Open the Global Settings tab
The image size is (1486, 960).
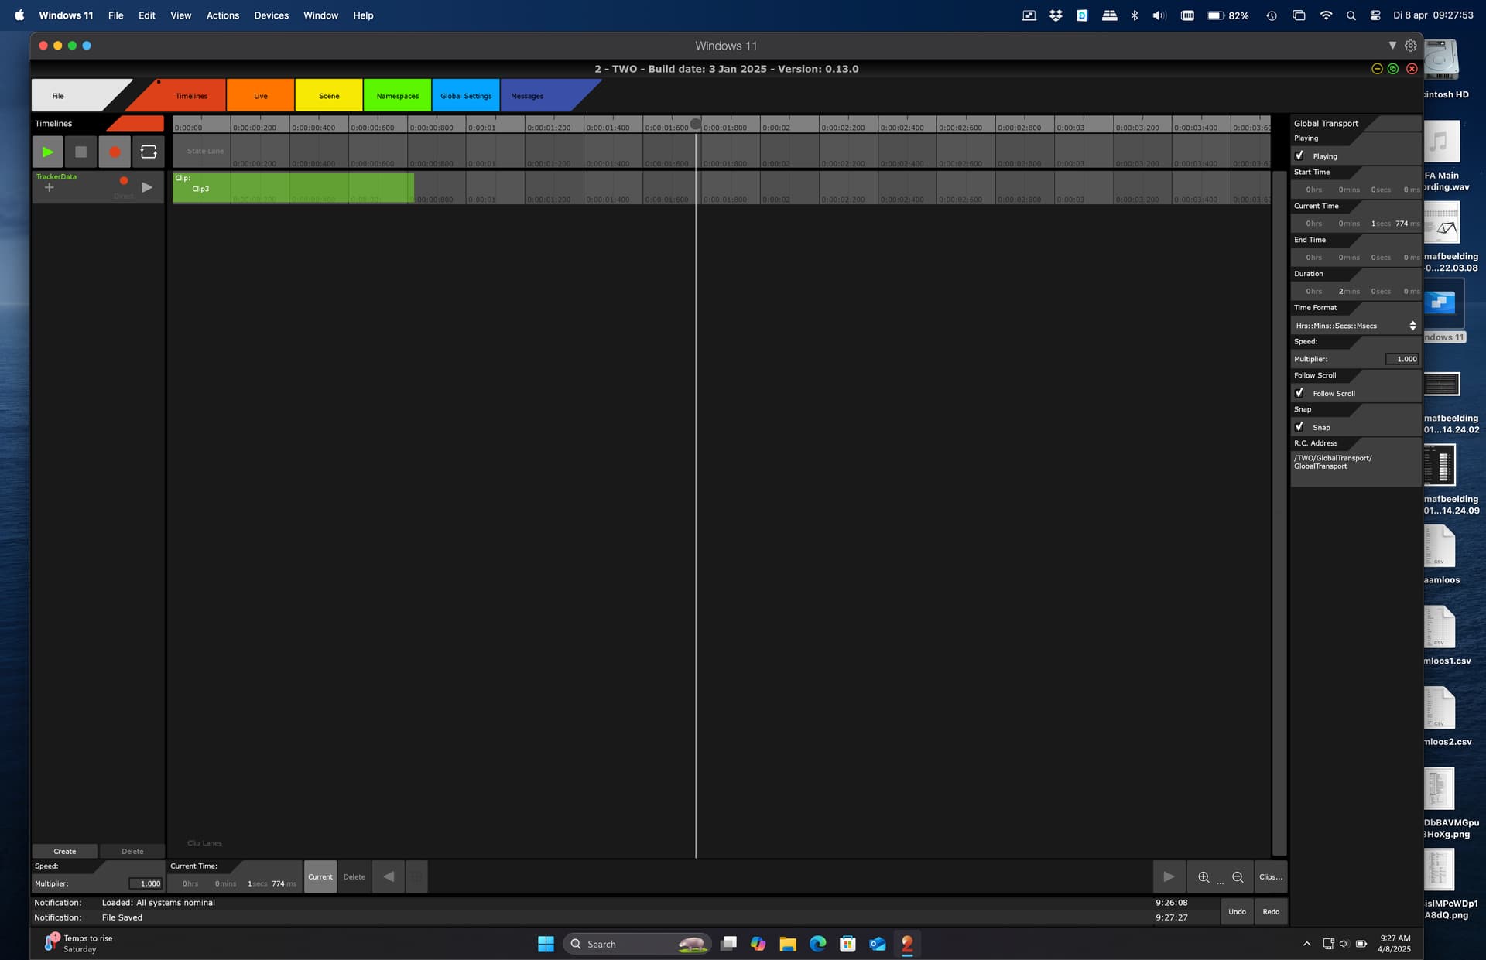466,96
